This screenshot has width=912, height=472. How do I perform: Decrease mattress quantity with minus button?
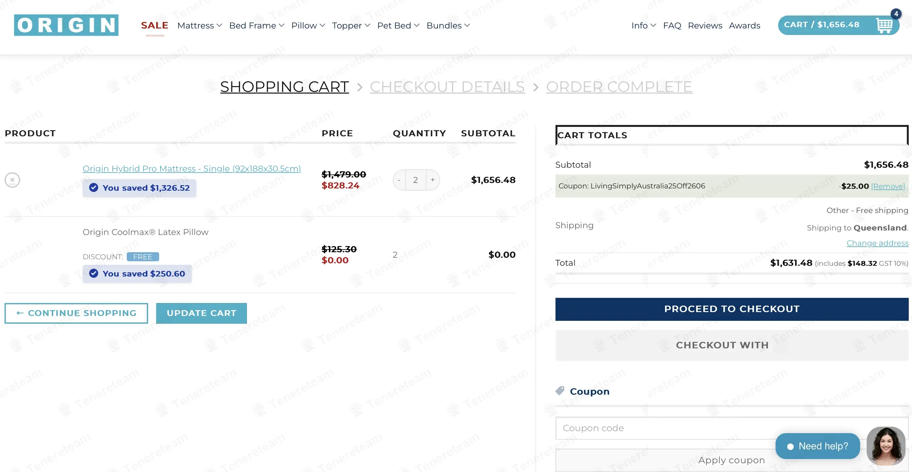point(399,180)
